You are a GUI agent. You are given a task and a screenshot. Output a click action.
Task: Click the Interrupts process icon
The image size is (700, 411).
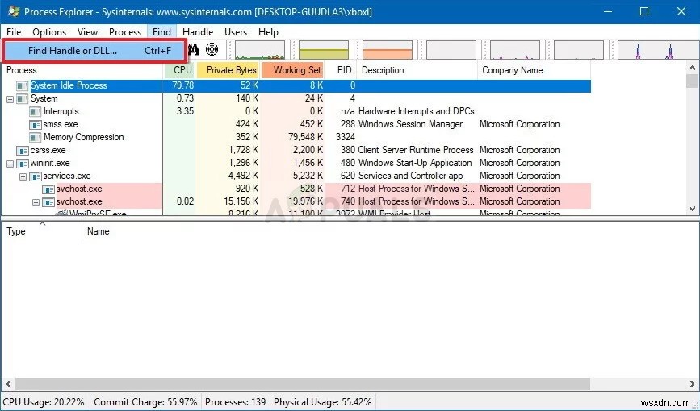36,111
